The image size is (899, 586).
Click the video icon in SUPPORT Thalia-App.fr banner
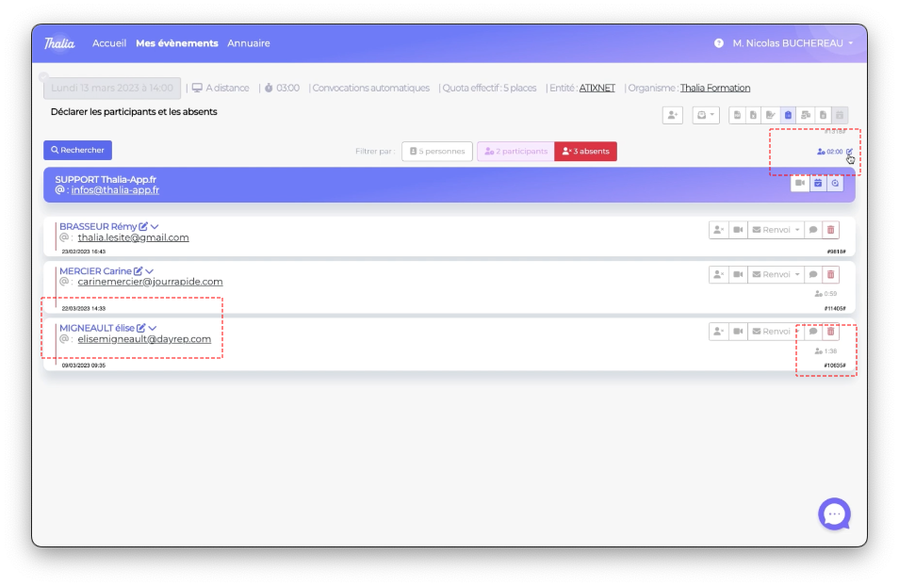[x=799, y=184]
